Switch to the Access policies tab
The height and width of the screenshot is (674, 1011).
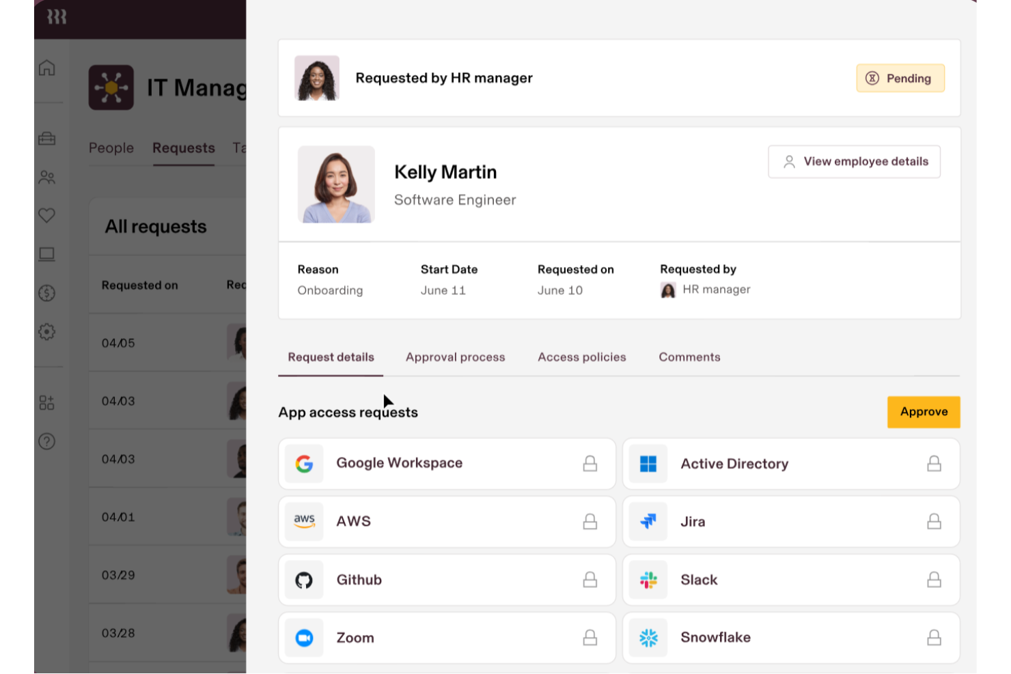[x=581, y=356]
